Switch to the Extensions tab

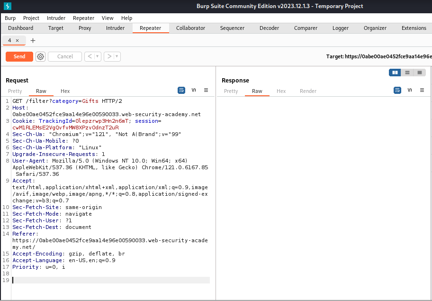point(414,28)
